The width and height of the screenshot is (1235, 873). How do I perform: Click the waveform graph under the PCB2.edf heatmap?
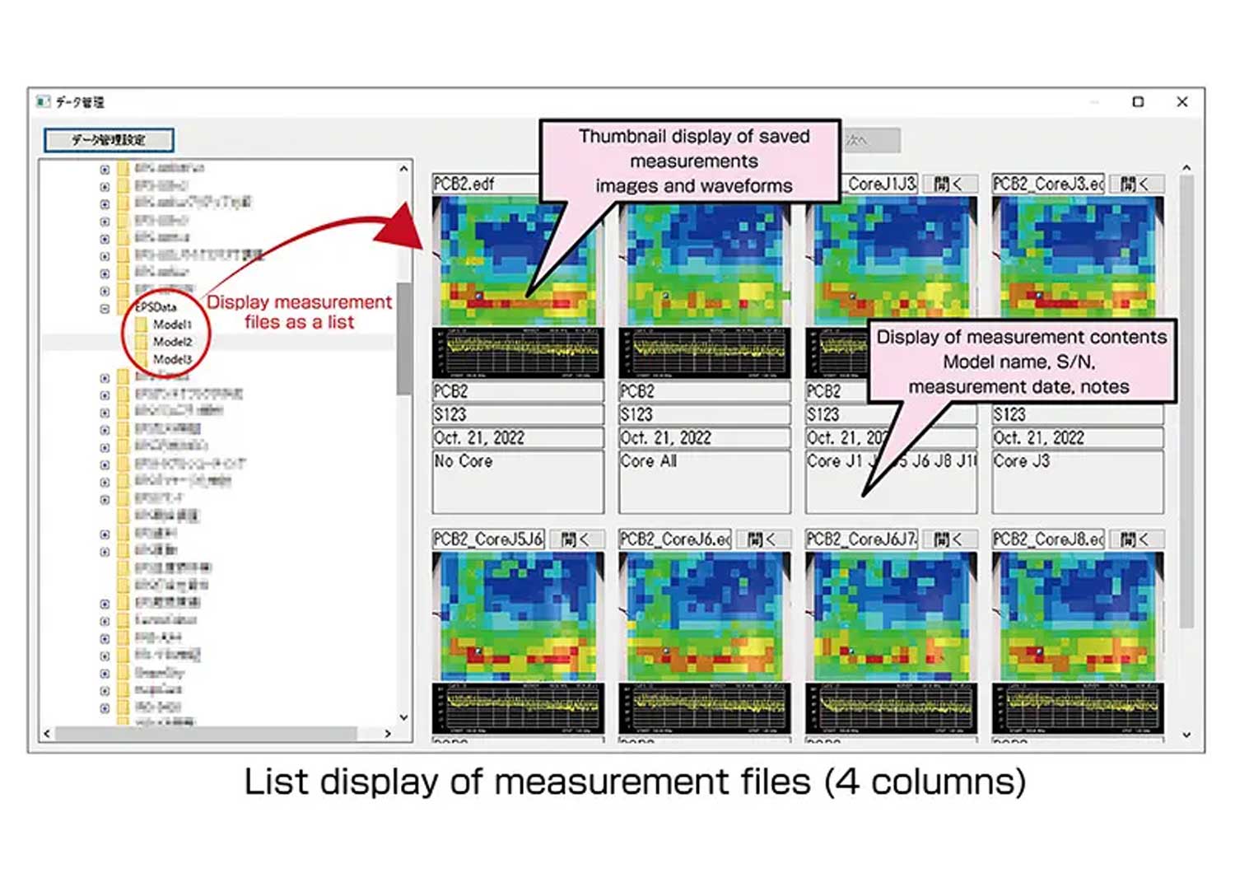click(x=518, y=352)
